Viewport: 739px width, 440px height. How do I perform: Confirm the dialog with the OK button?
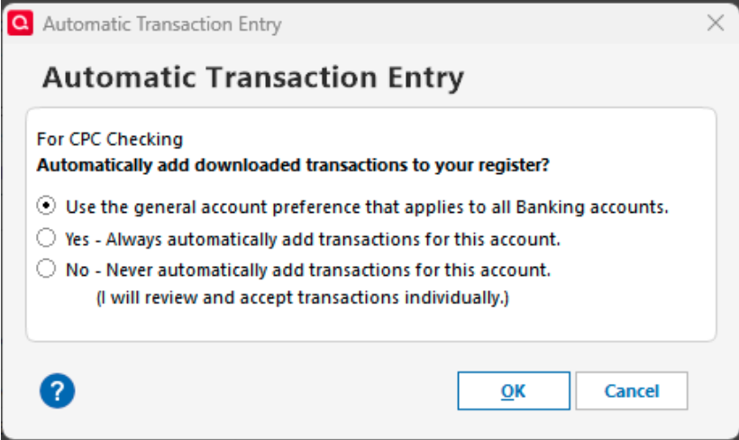click(513, 391)
